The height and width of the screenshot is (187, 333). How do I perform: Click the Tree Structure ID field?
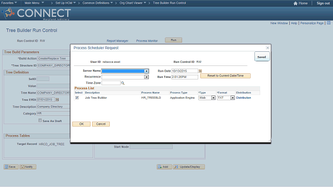[x=54, y=65]
